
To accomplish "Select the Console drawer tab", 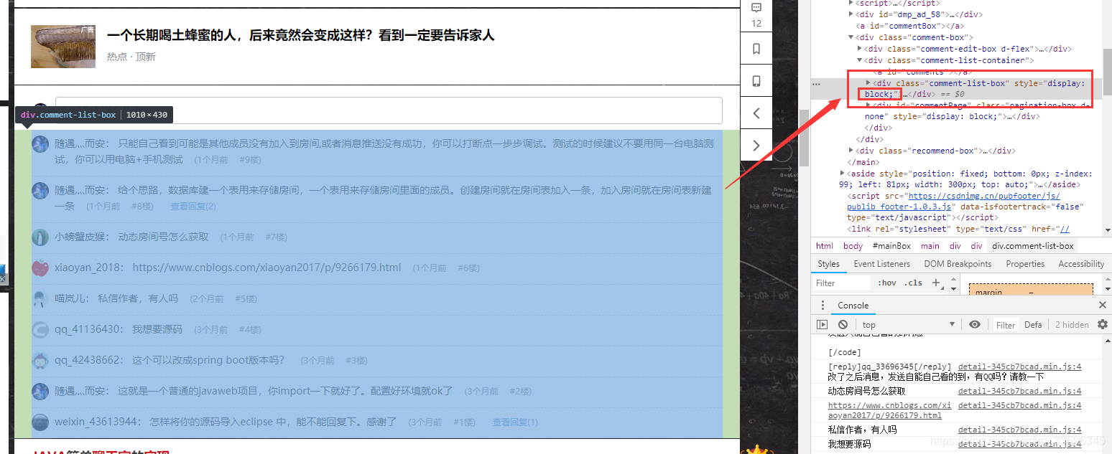I will [853, 306].
